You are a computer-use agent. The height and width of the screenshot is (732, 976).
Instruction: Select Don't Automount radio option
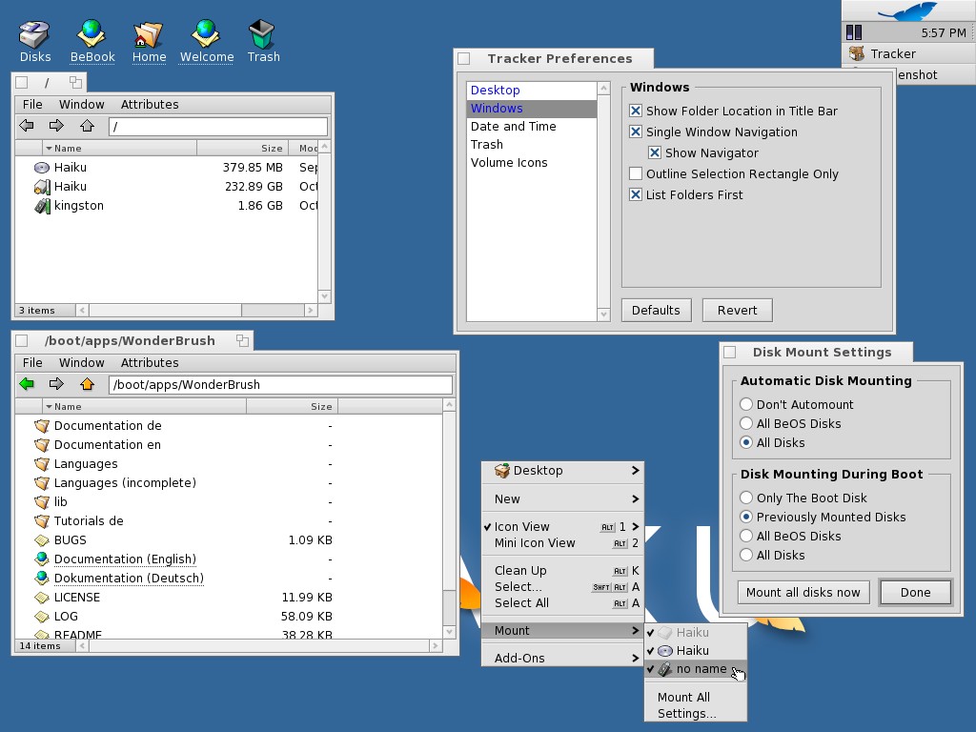pos(746,405)
